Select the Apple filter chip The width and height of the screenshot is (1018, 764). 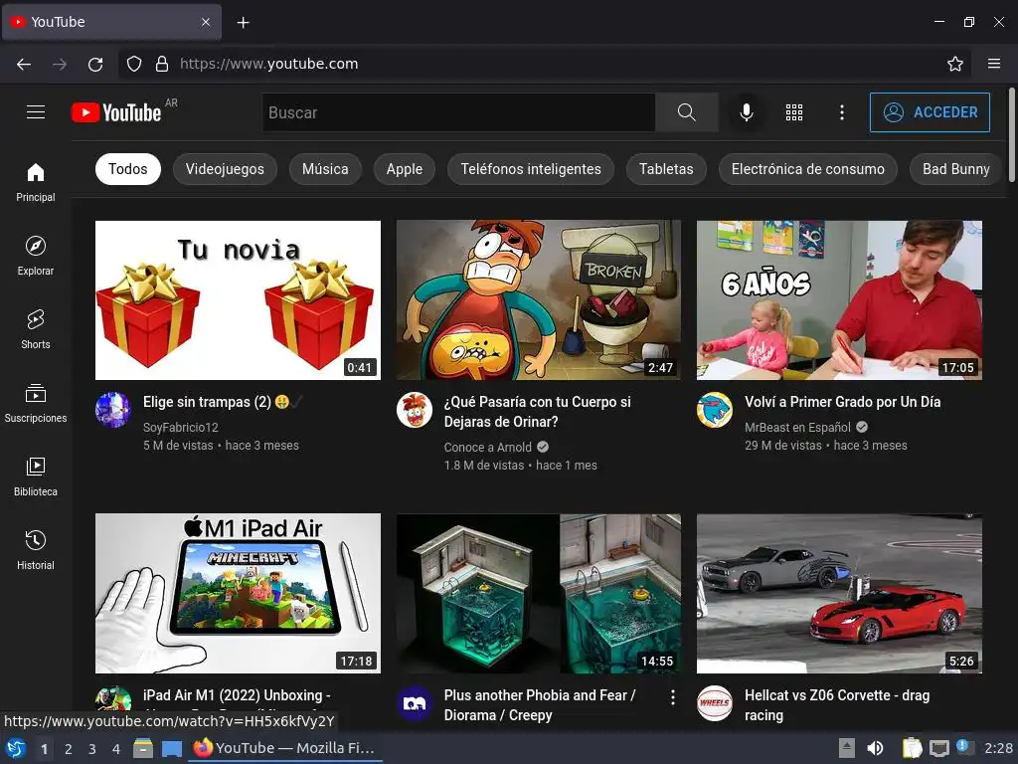pyautogui.click(x=405, y=169)
